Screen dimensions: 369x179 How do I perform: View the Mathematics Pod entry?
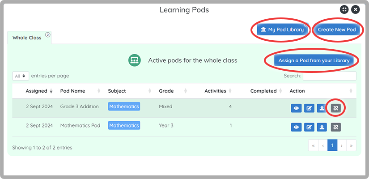(x=296, y=127)
